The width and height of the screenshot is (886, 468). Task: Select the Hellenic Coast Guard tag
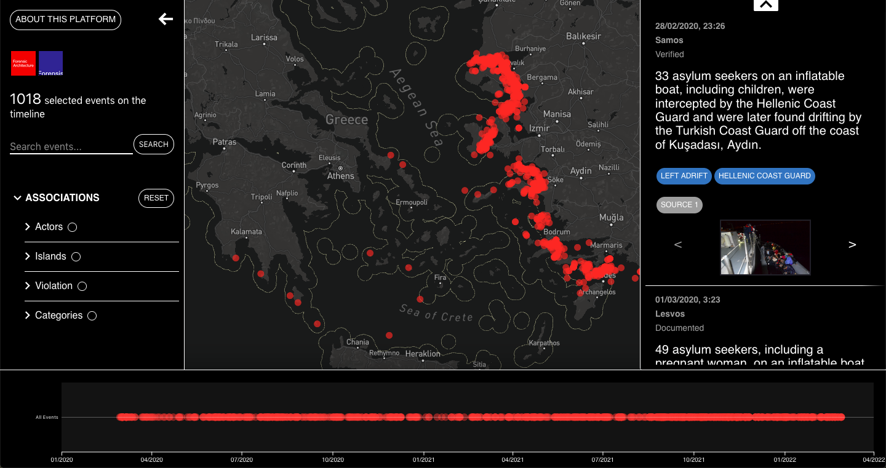click(764, 176)
